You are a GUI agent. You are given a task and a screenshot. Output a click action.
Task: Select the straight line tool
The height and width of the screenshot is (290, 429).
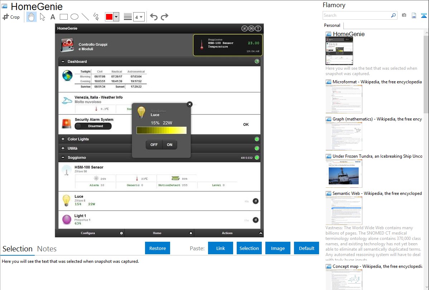85,17
